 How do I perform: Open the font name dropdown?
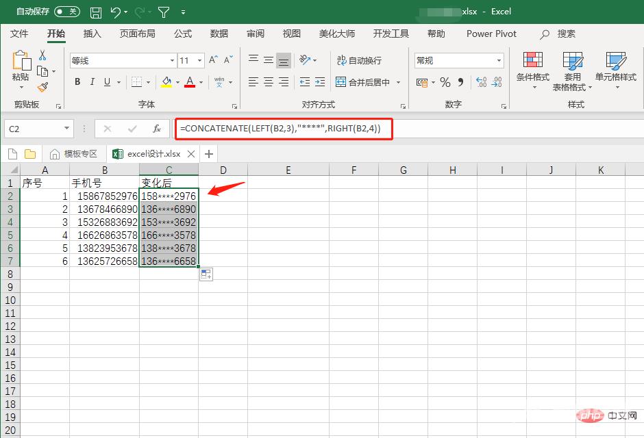click(172, 60)
